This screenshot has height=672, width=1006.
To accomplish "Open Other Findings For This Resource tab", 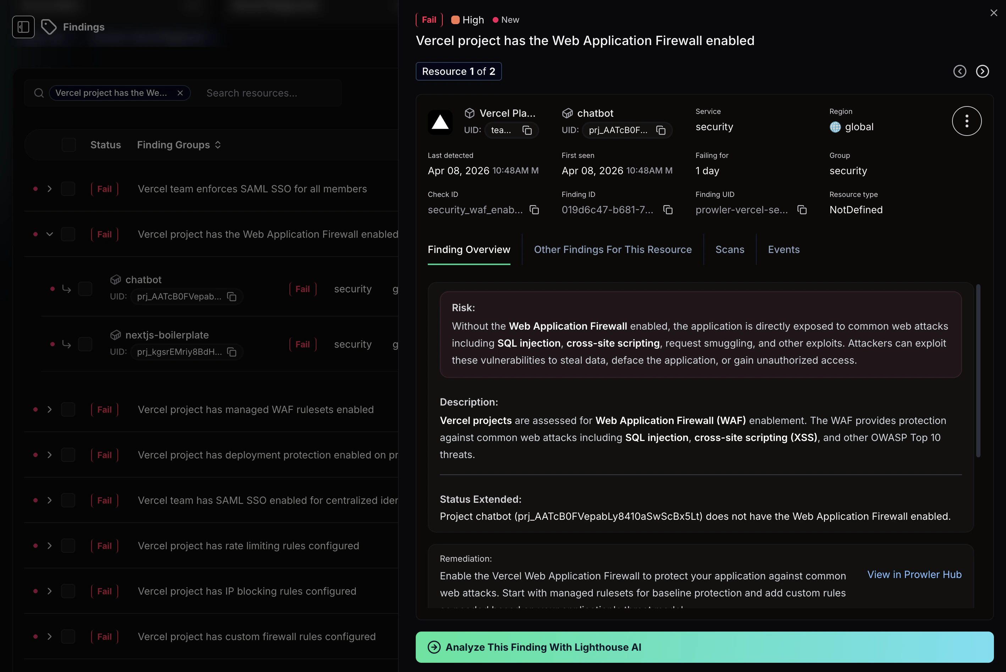I will (613, 250).
